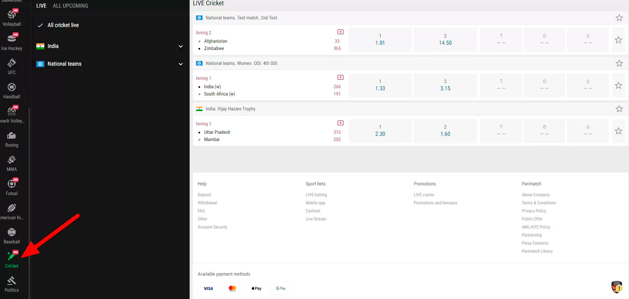
Task: Play live stream for Afghanistan vs Zimbabwe
Action: coord(340,32)
